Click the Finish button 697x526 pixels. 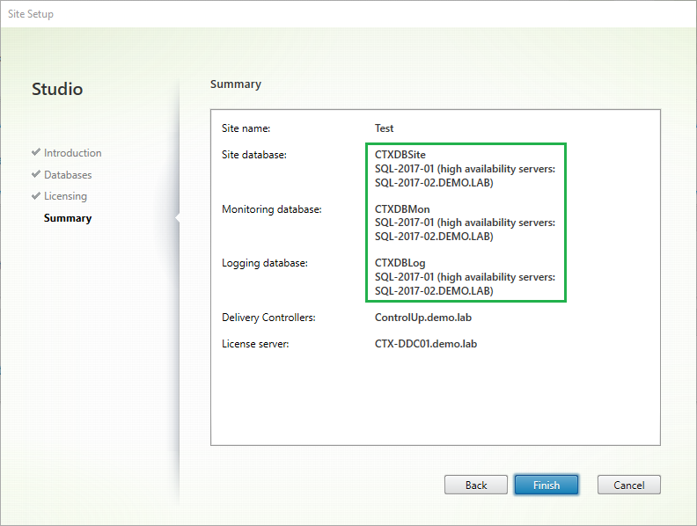tap(546, 485)
